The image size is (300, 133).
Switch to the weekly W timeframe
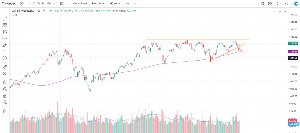tap(39, 3)
